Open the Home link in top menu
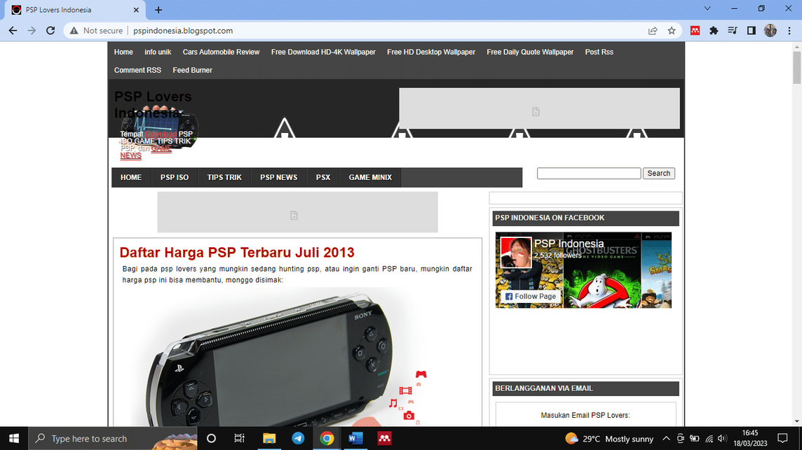This screenshot has height=450, width=802. point(123,52)
